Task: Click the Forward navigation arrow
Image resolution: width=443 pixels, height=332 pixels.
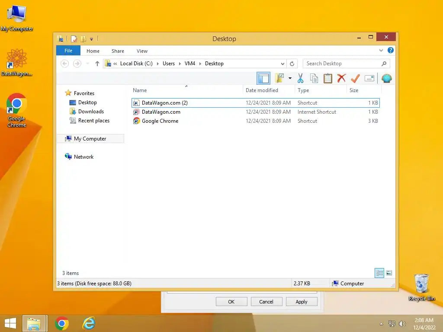Action: click(77, 64)
